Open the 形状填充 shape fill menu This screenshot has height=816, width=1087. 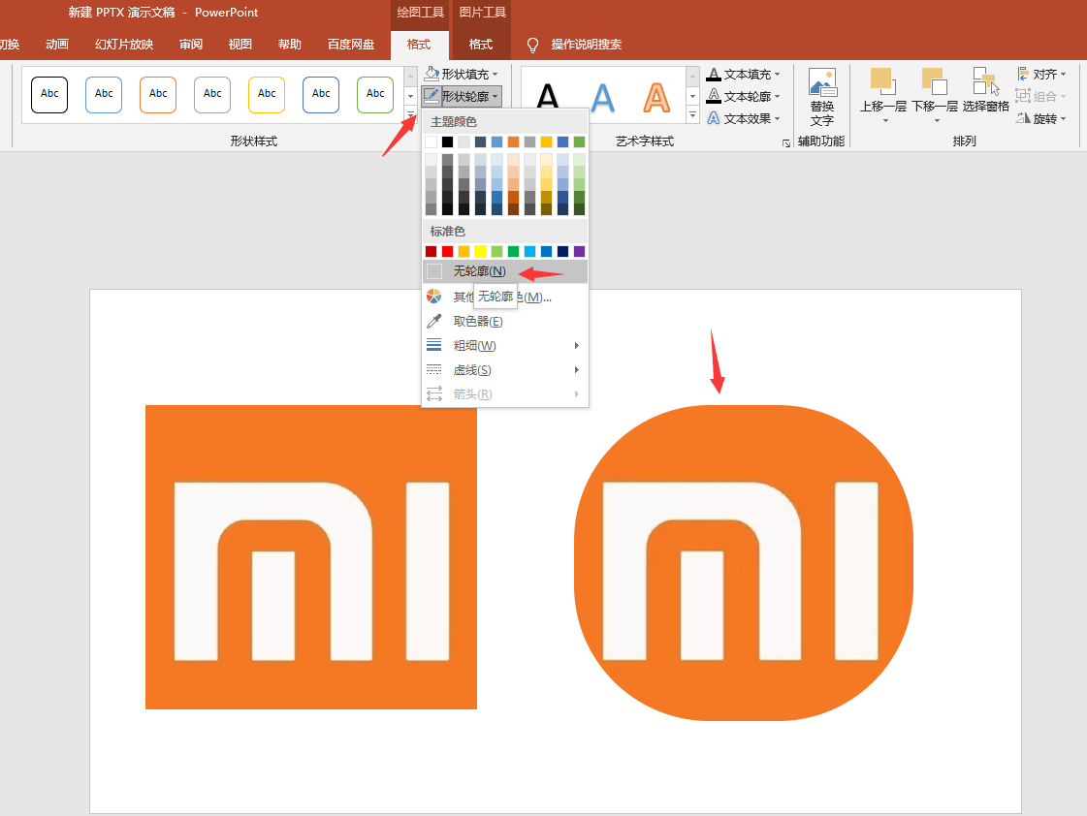click(x=461, y=74)
